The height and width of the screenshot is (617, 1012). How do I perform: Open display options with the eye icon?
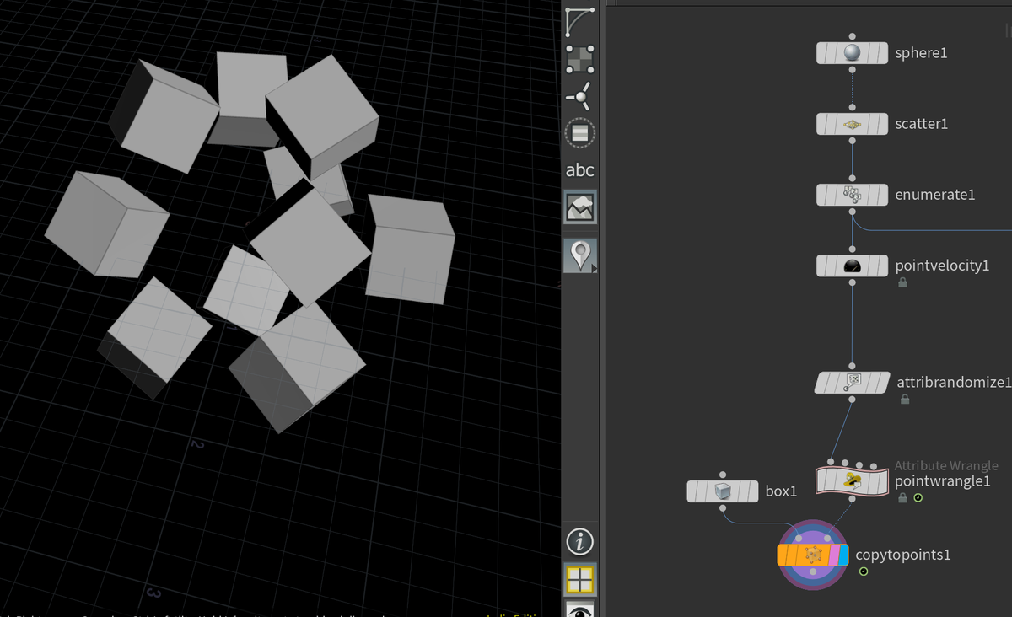(x=579, y=609)
